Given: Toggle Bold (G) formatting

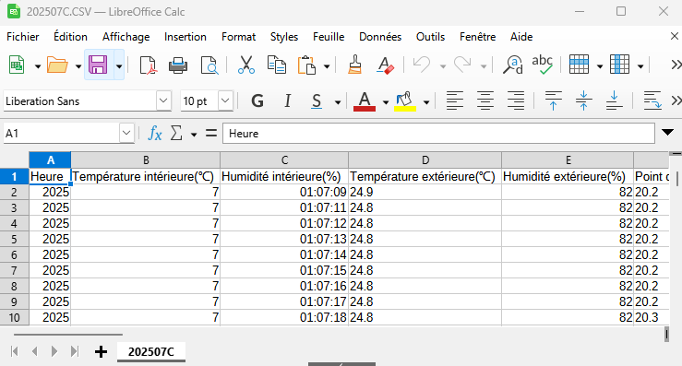Looking at the screenshot, I should coord(257,101).
